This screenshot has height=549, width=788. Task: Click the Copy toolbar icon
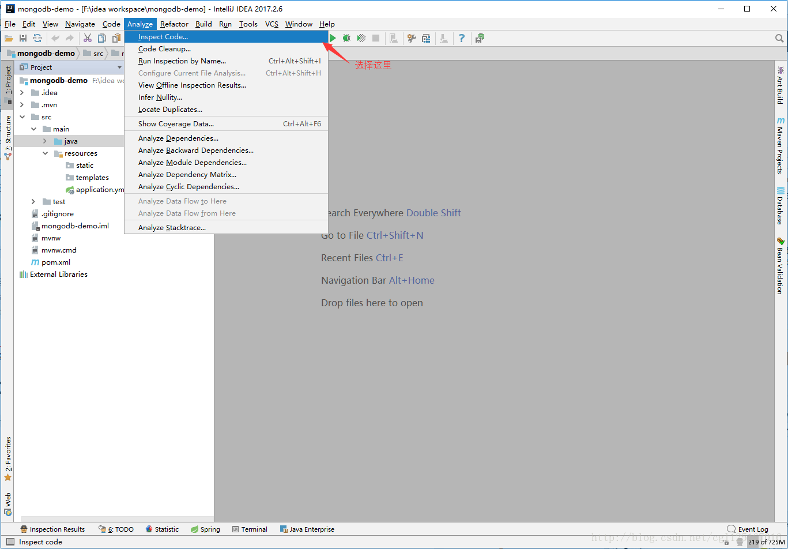(x=102, y=38)
